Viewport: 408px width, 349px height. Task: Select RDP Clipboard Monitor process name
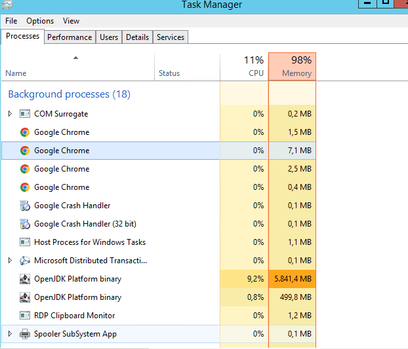(x=75, y=316)
